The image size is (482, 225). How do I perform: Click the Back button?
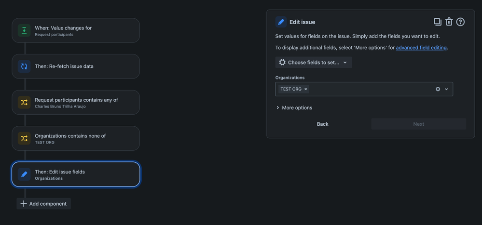pyautogui.click(x=323, y=124)
